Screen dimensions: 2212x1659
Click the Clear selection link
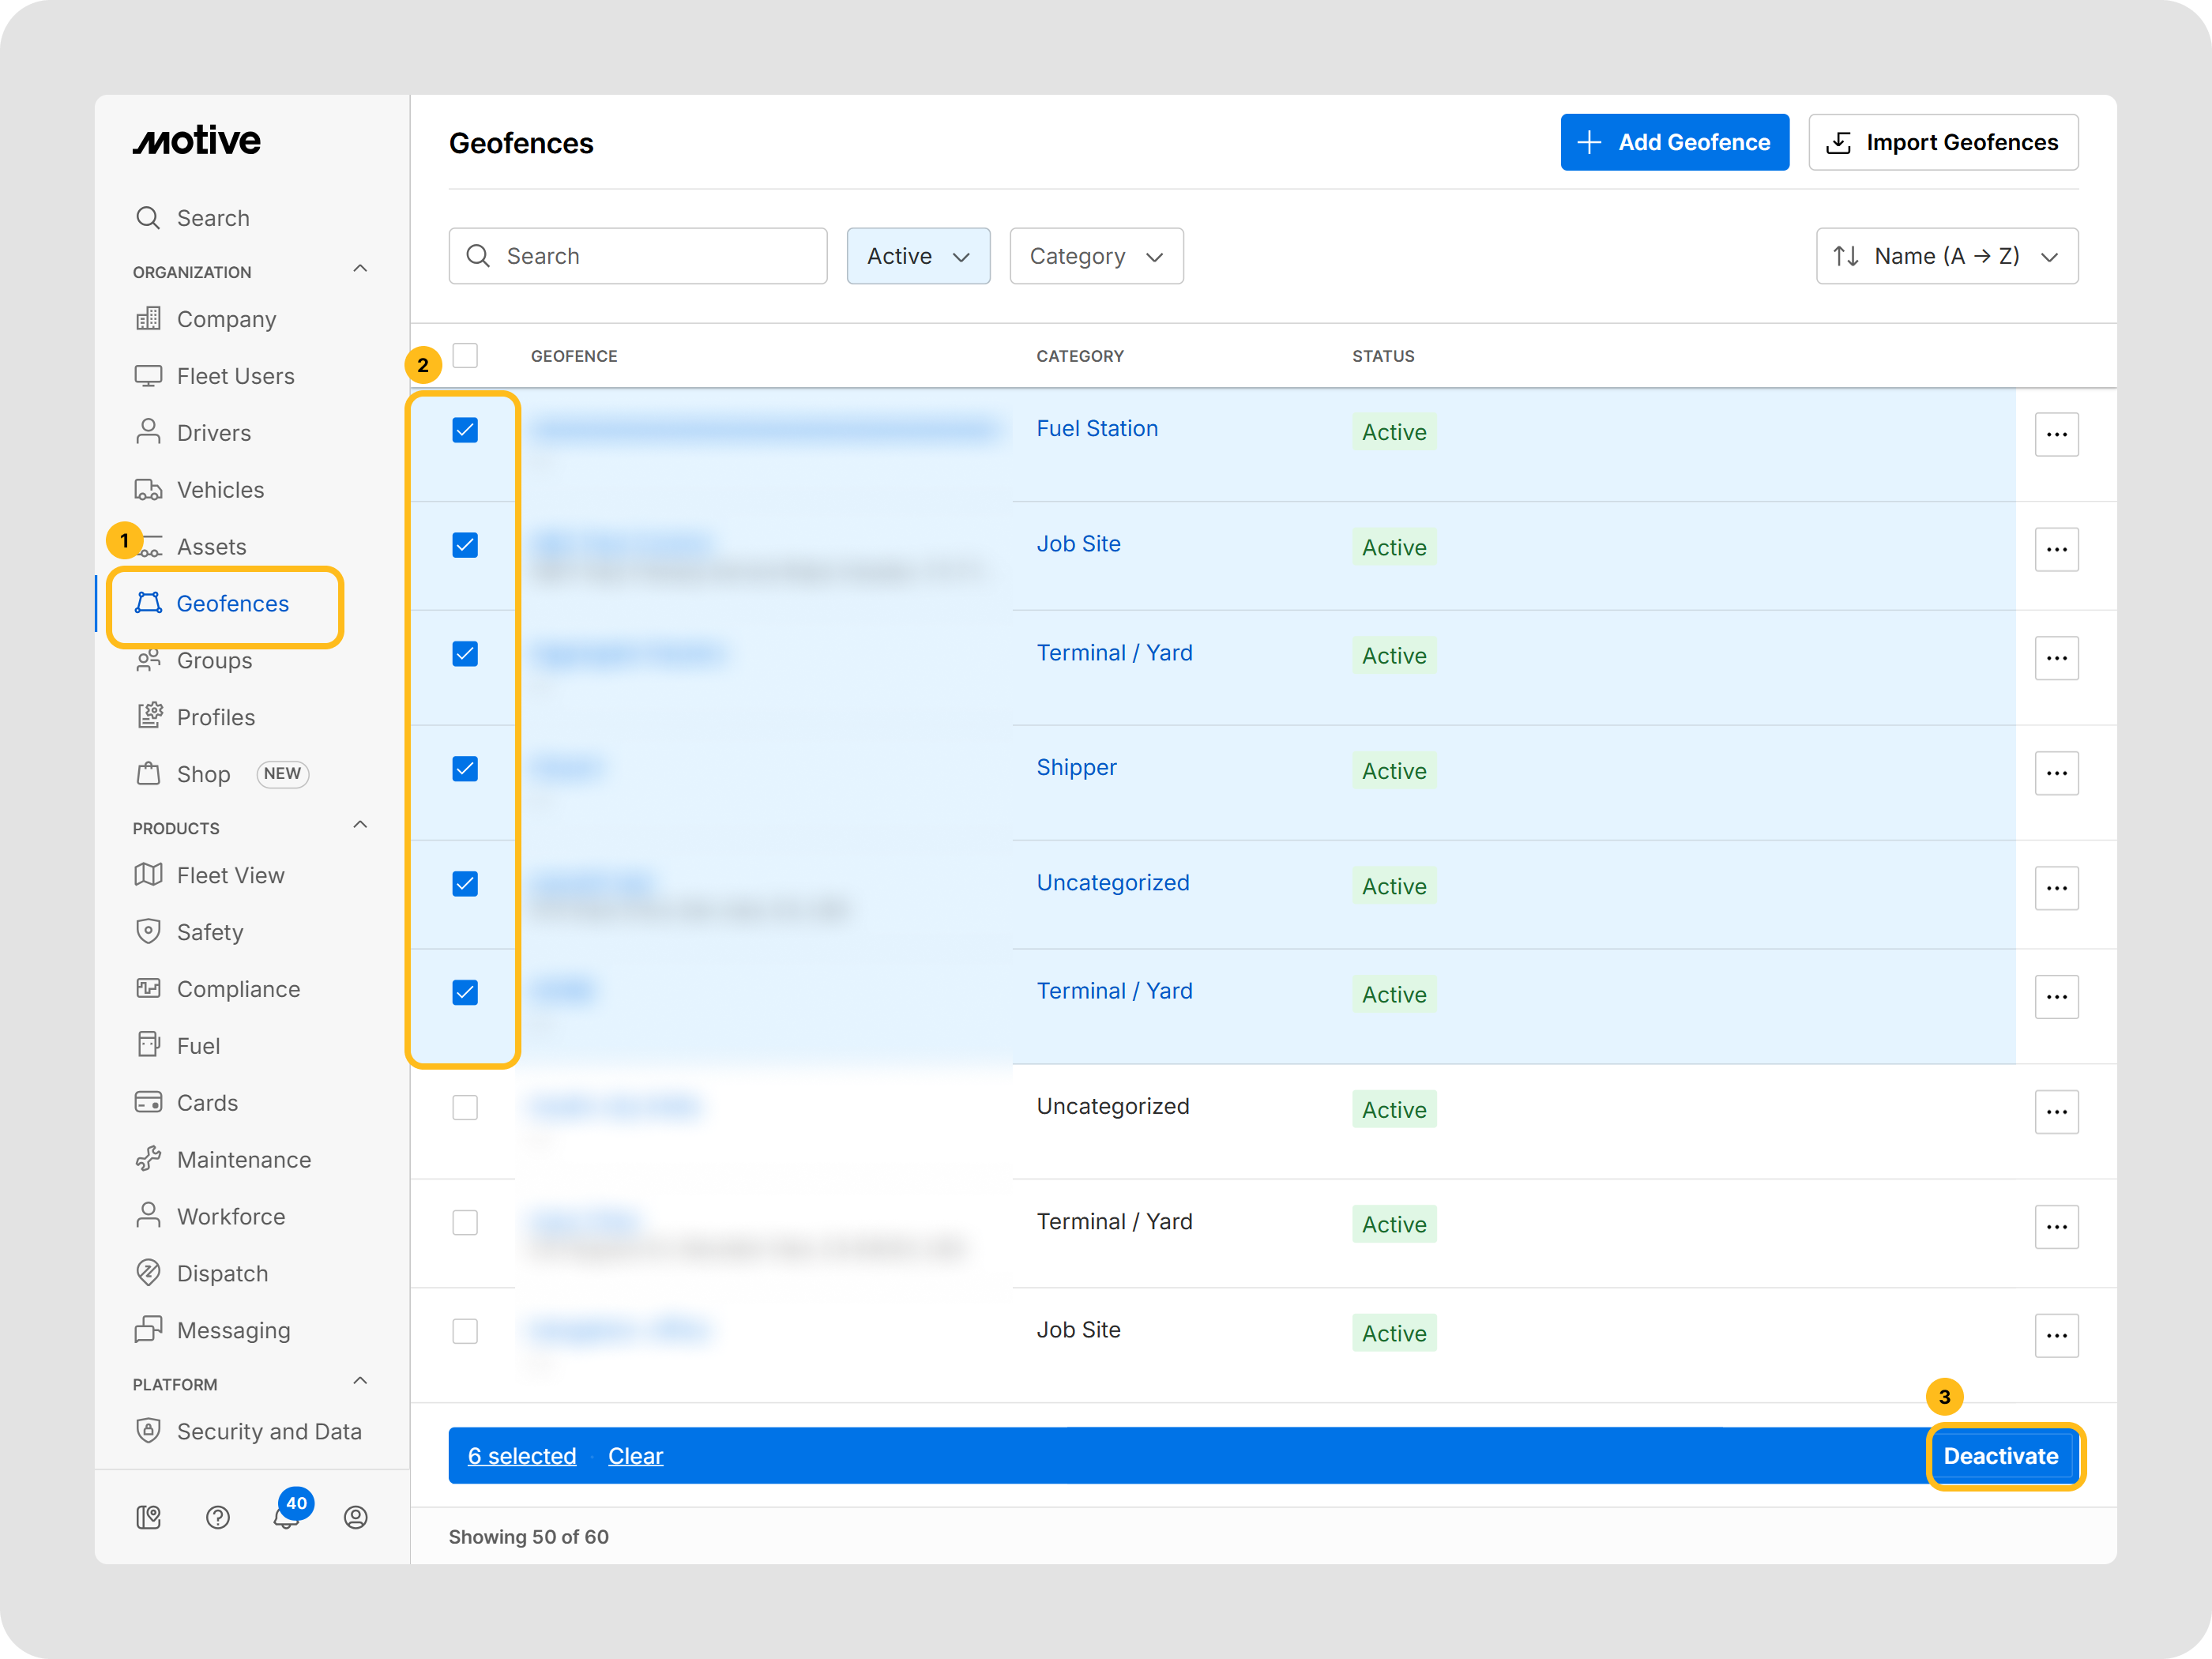click(x=635, y=1456)
